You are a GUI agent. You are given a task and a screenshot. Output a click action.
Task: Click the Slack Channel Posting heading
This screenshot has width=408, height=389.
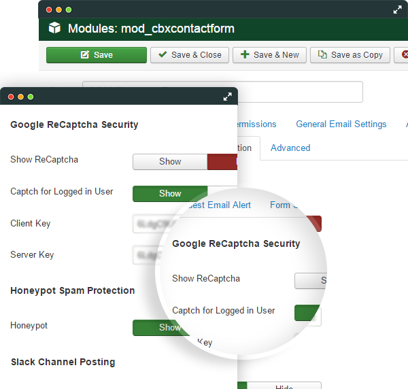pos(63,362)
